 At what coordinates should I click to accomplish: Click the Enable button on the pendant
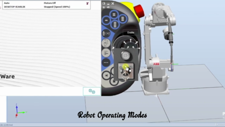[131, 32]
